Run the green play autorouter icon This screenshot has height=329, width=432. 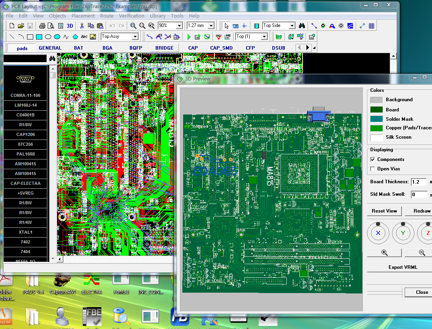[189, 37]
